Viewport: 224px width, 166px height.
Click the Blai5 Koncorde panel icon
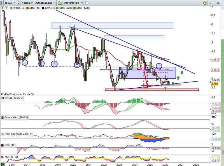(3, 134)
